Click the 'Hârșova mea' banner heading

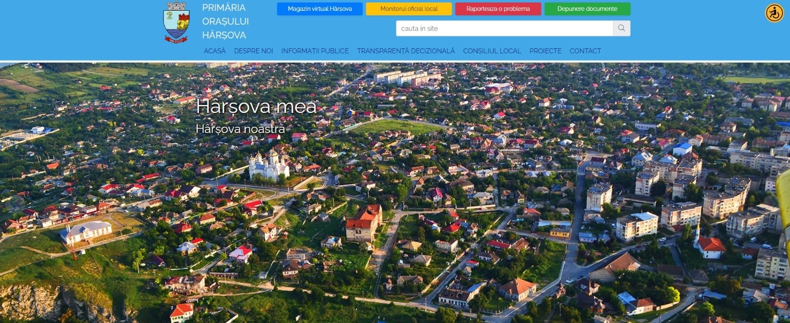click(x=256, y=106)
